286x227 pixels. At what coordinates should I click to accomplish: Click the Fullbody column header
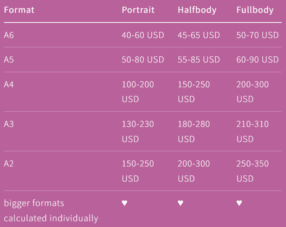255,10
